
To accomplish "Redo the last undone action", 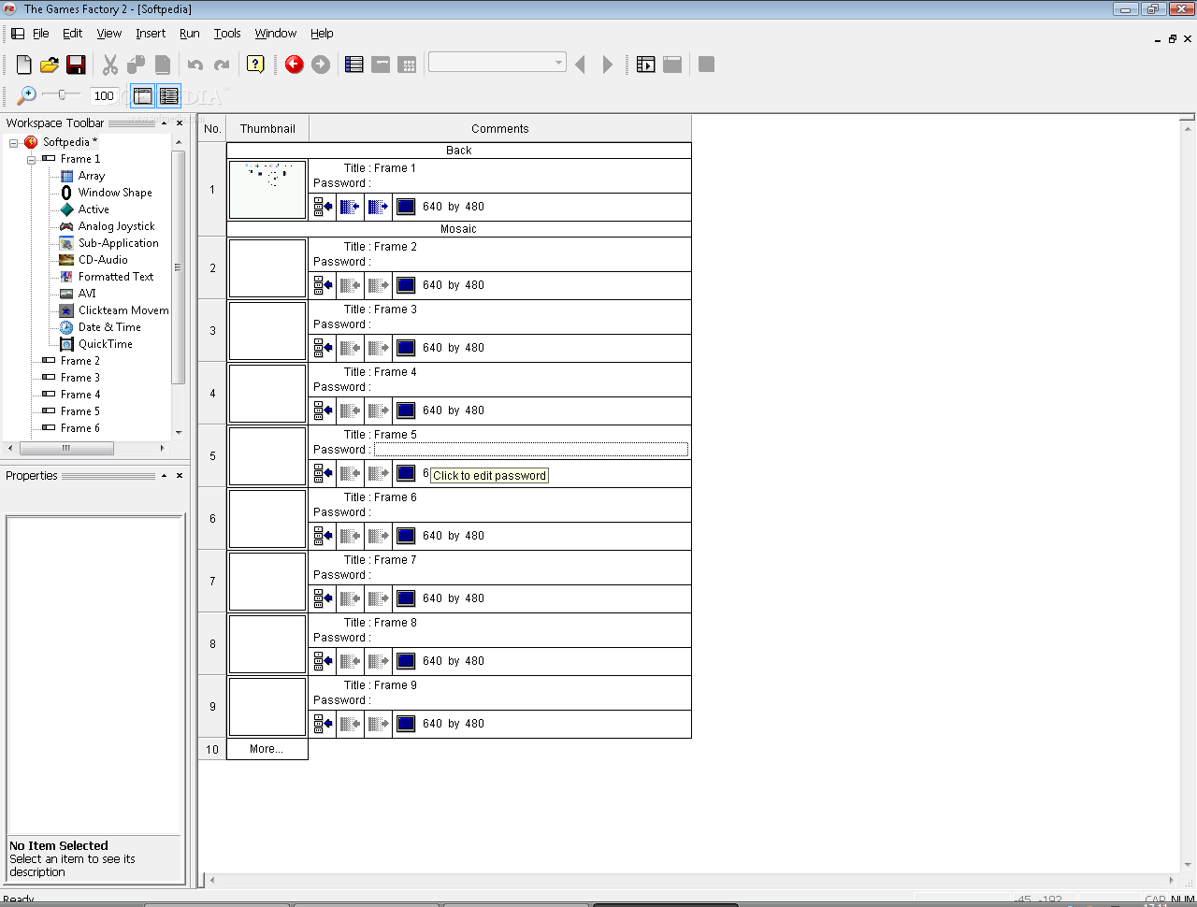I will pos(222,65).
